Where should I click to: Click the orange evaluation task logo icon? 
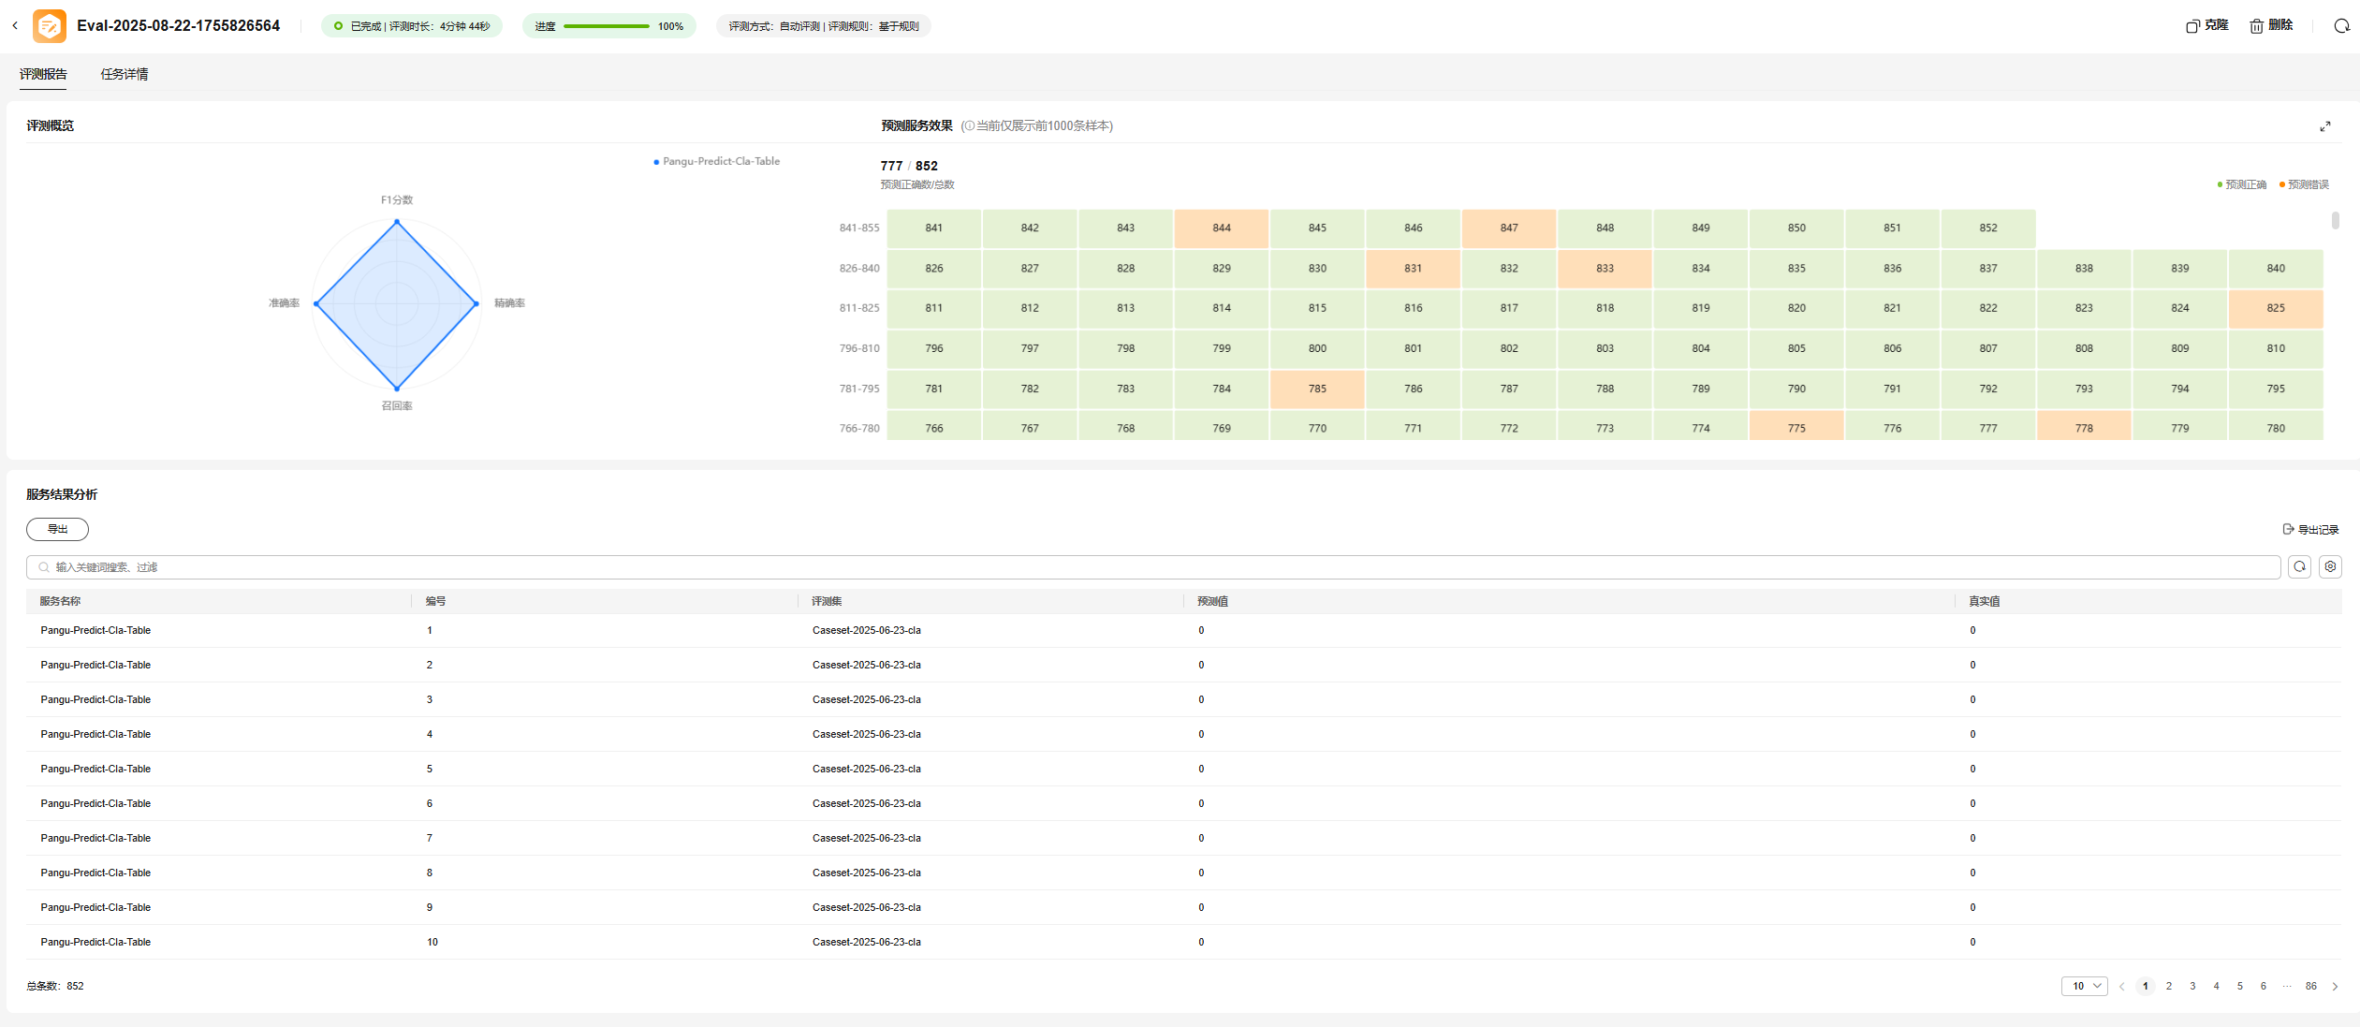(49, 26)
